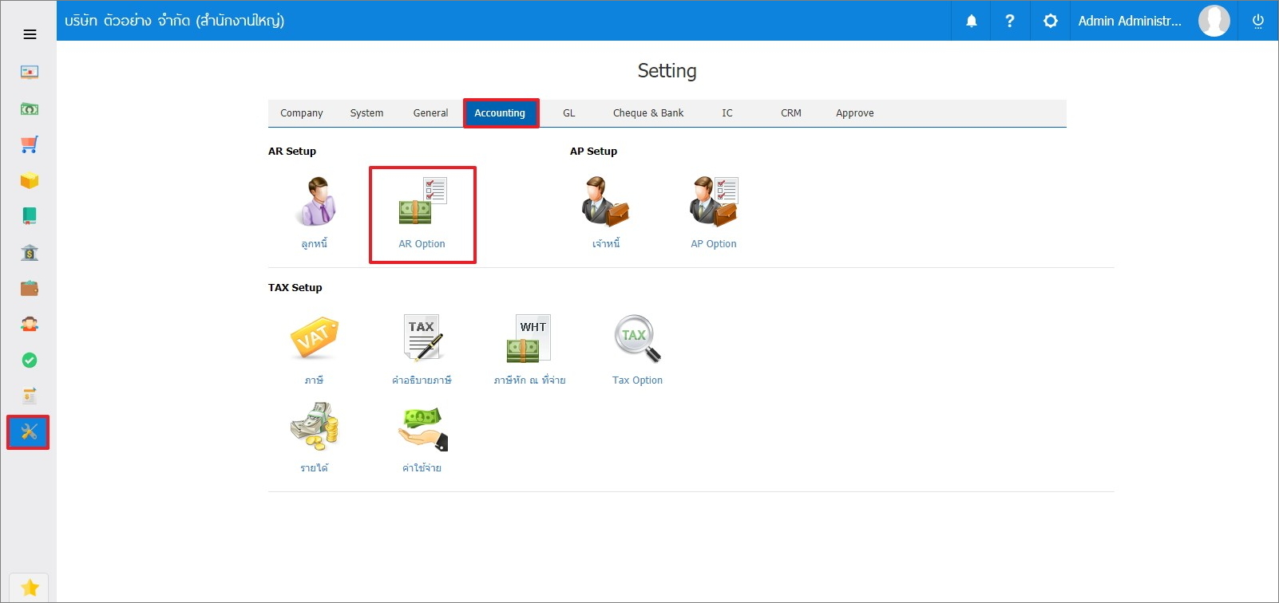Open the รายได้ income icon
The height and width of the screenshot is (603, 1279).
click(315, 427)
